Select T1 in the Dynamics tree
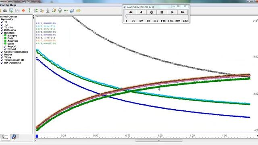This screenshot has width=258, height=145. 6,22
